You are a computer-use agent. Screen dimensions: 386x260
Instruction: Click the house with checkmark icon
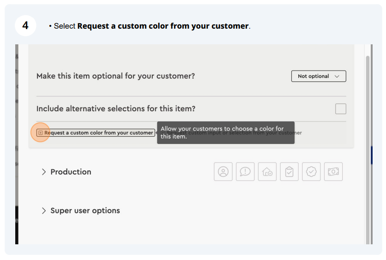coord(267,172)
